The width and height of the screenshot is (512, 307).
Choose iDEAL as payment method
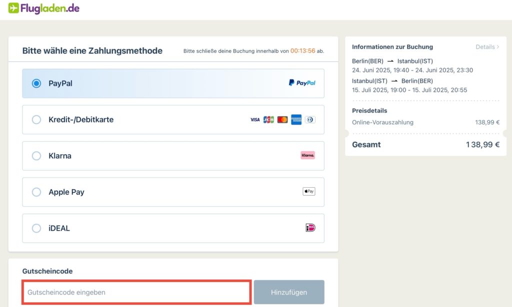pyautogui.click(x=36, y=228)
